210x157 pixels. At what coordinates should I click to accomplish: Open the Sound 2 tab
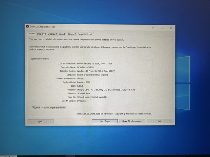pos(72,34)
